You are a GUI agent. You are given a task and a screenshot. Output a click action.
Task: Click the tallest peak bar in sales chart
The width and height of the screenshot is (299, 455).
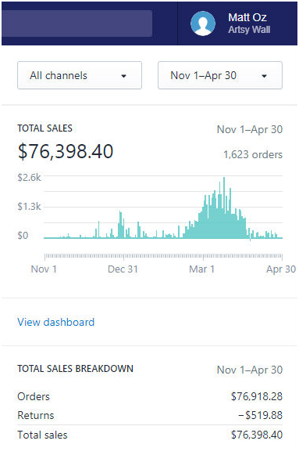[x=224, y=208]
